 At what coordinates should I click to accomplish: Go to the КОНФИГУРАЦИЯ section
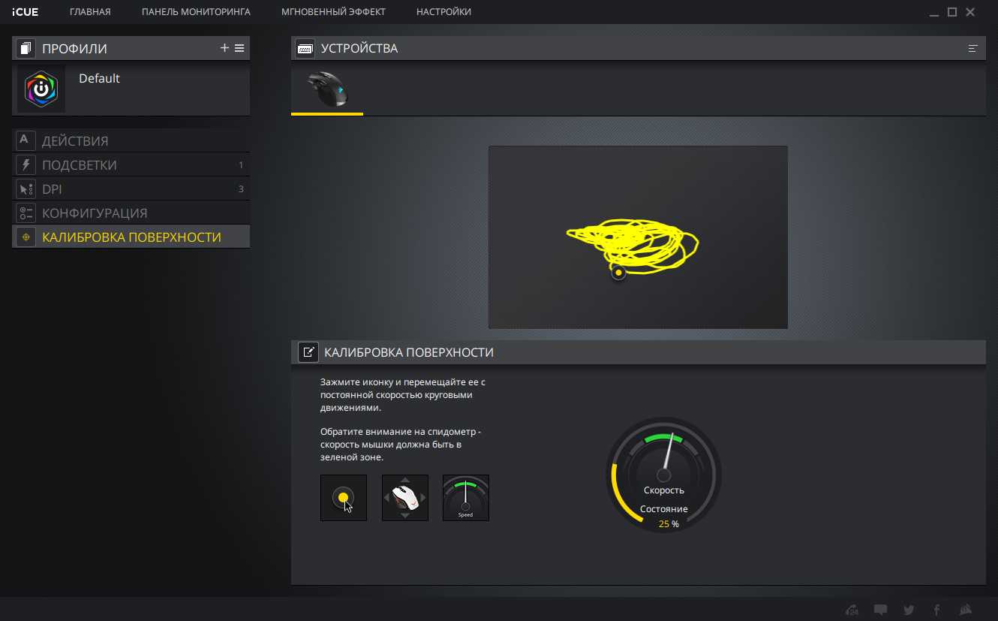(95, 213)
